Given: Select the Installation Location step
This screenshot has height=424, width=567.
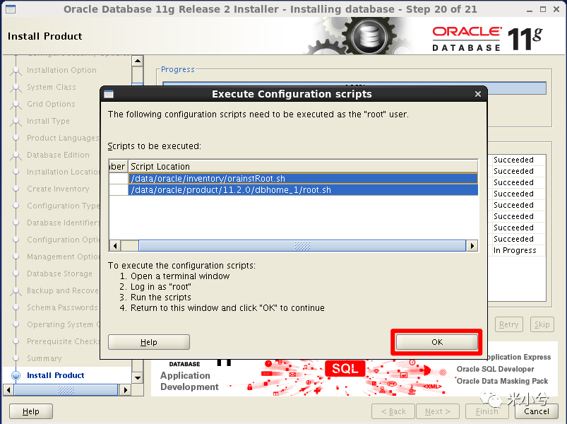Looking at the screenshot, I should 63,172.
